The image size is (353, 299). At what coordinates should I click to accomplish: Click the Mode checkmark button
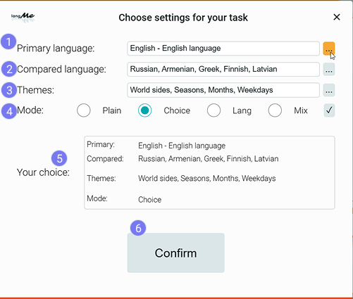[329, 110]
